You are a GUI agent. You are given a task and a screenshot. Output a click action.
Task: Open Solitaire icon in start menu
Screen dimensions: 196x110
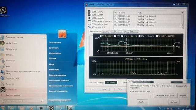(x=2, y=84)
